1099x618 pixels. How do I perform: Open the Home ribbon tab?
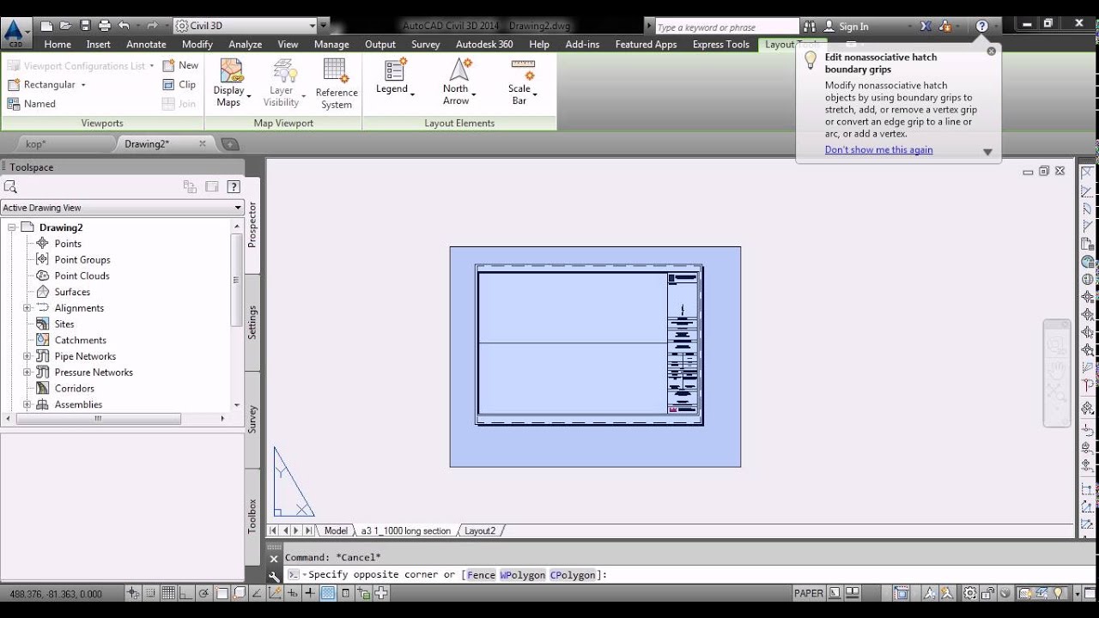[58, 45]
